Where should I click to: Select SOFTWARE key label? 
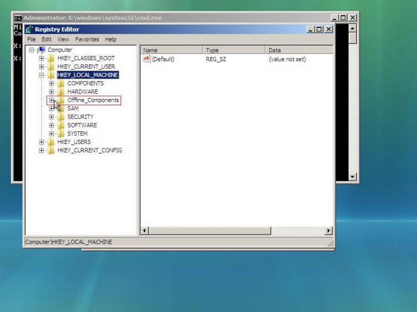click(82, 125)
